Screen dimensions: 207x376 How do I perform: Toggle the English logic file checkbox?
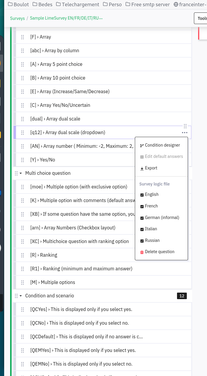[x=142, y=195]
